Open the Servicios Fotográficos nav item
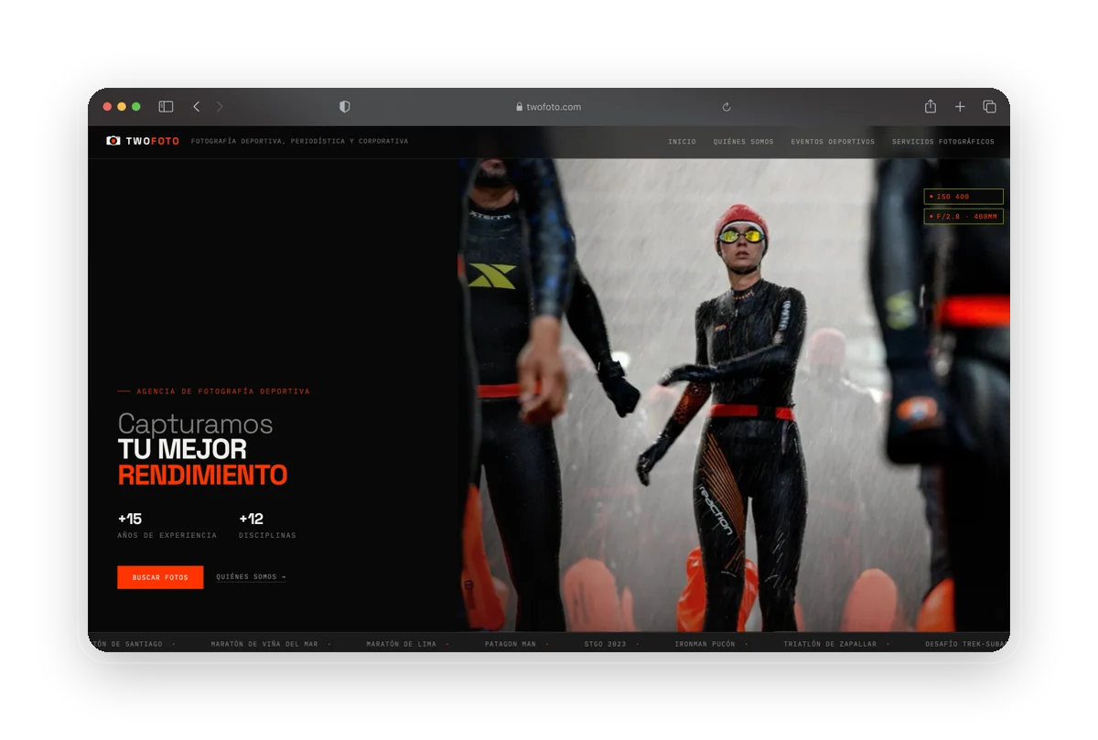The width and height of the screenshot is (1098, 740). pos(943,142)
